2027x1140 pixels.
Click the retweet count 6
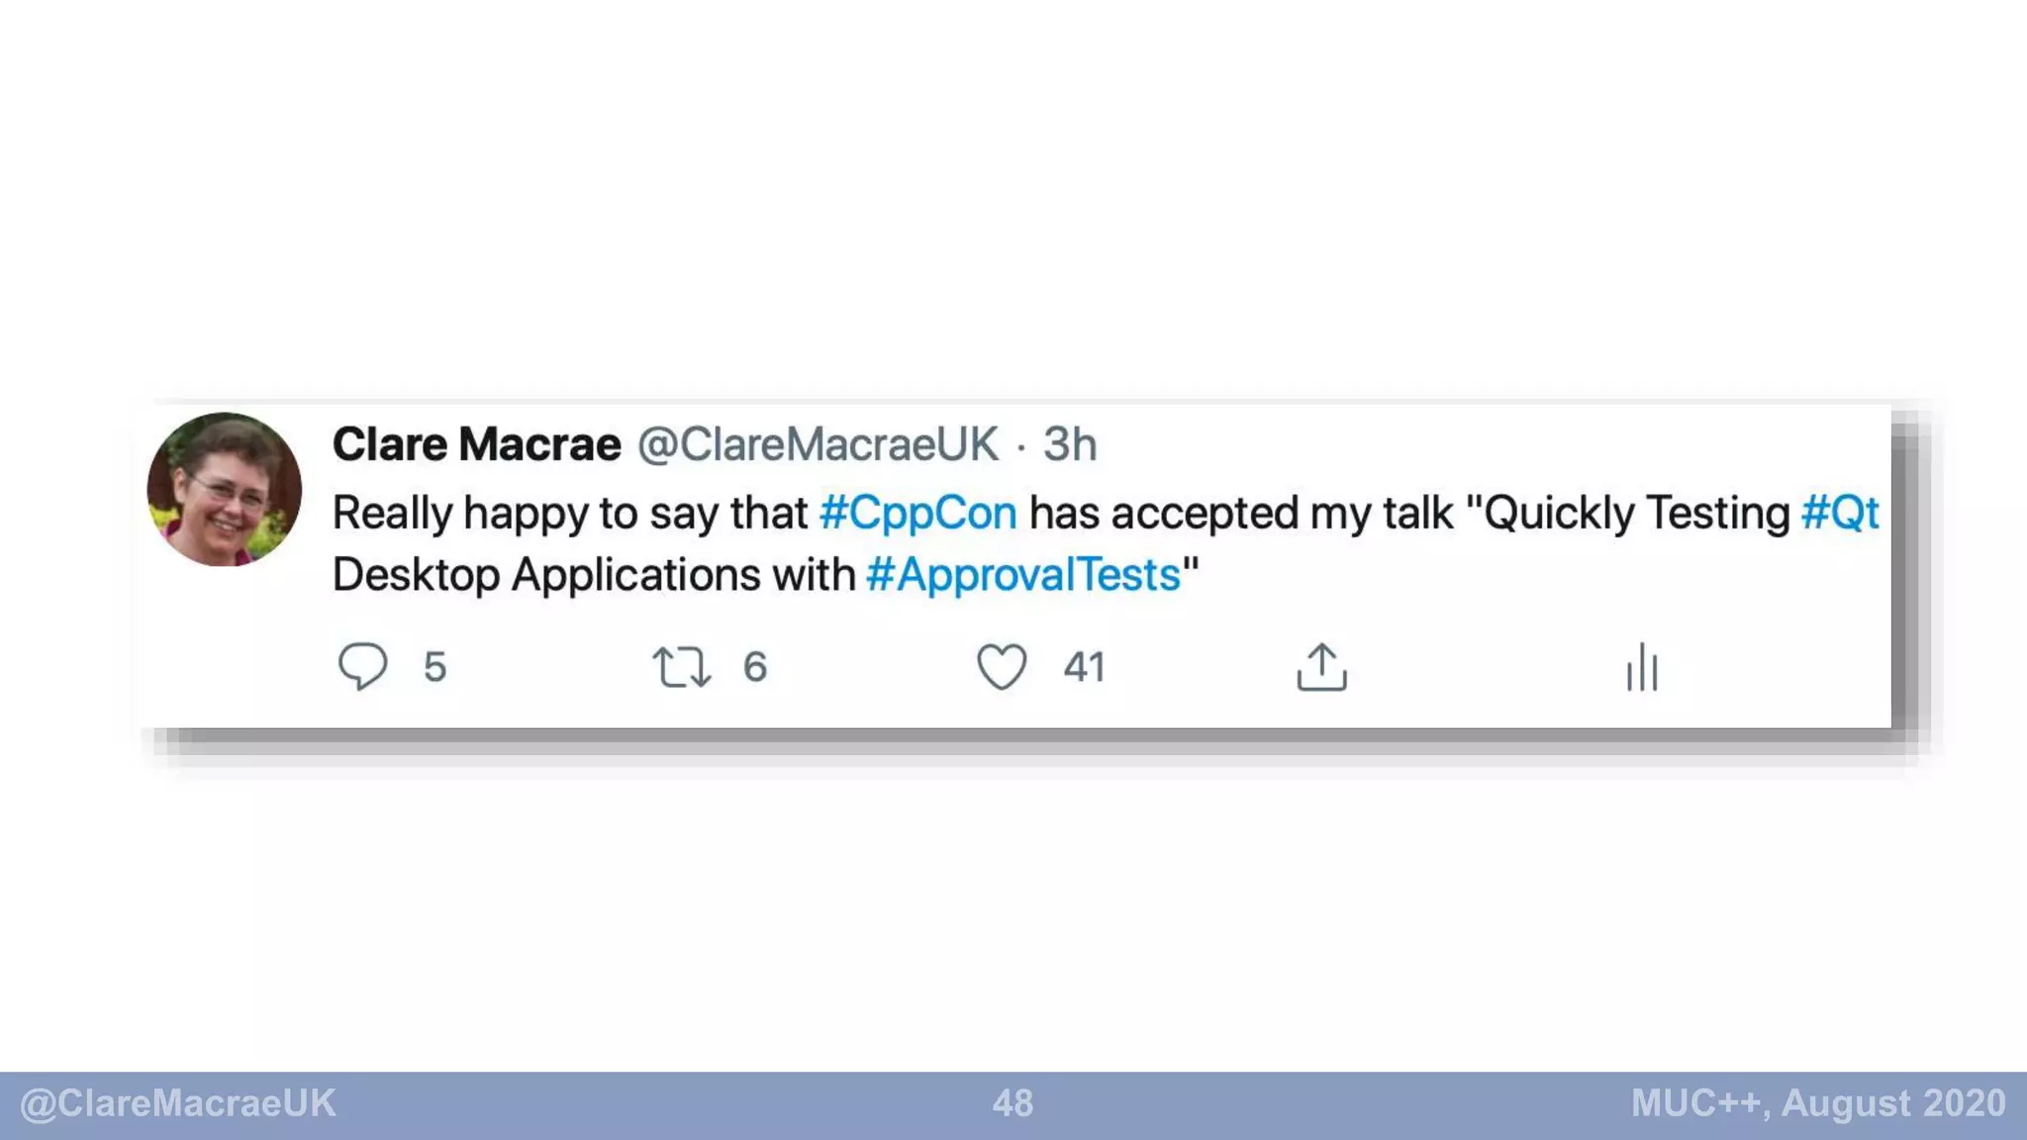755,667
